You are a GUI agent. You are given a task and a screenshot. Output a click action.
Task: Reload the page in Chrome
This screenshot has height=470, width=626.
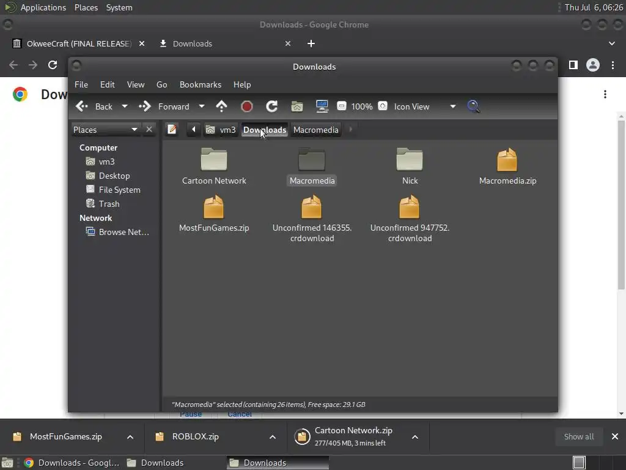click(53, 65)
